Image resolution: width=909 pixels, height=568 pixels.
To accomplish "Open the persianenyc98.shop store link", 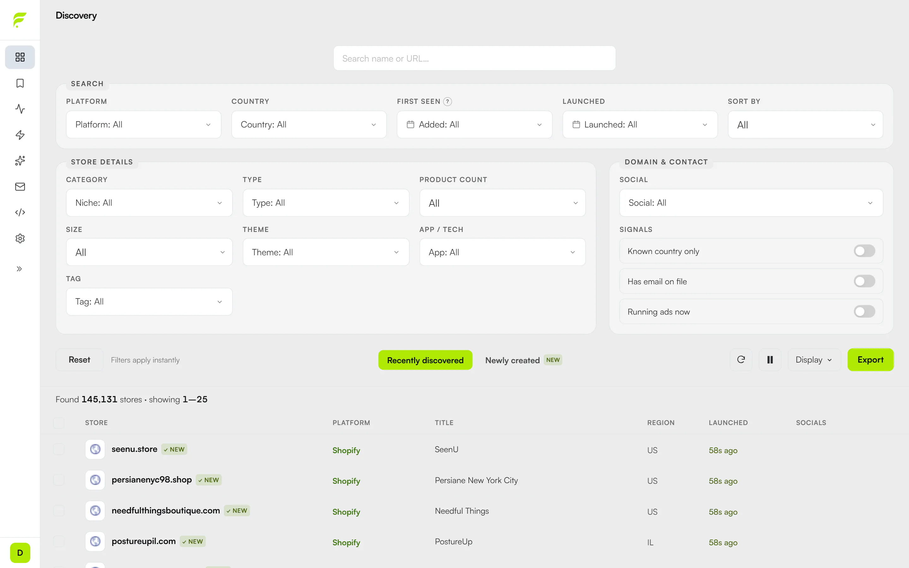I will 151,480.
